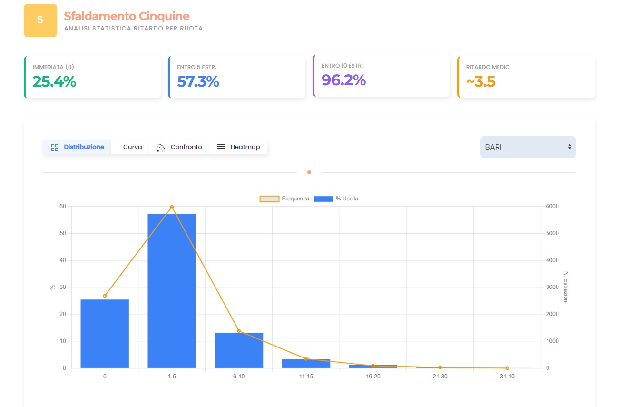Click the blue bar for delay 0
The height and width of the screenshot is (407, 617).
coord(105,333)
